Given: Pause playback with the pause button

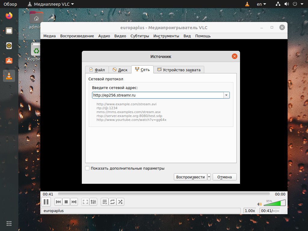Looking at the screenshot, I should tap(46, 202).
